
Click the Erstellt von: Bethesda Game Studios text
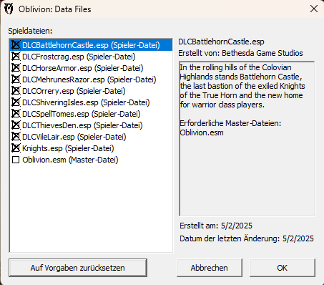coord(240,53)
